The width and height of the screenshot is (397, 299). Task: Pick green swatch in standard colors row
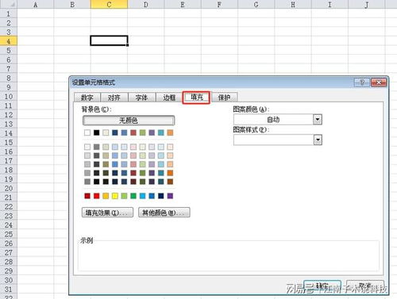133,196
